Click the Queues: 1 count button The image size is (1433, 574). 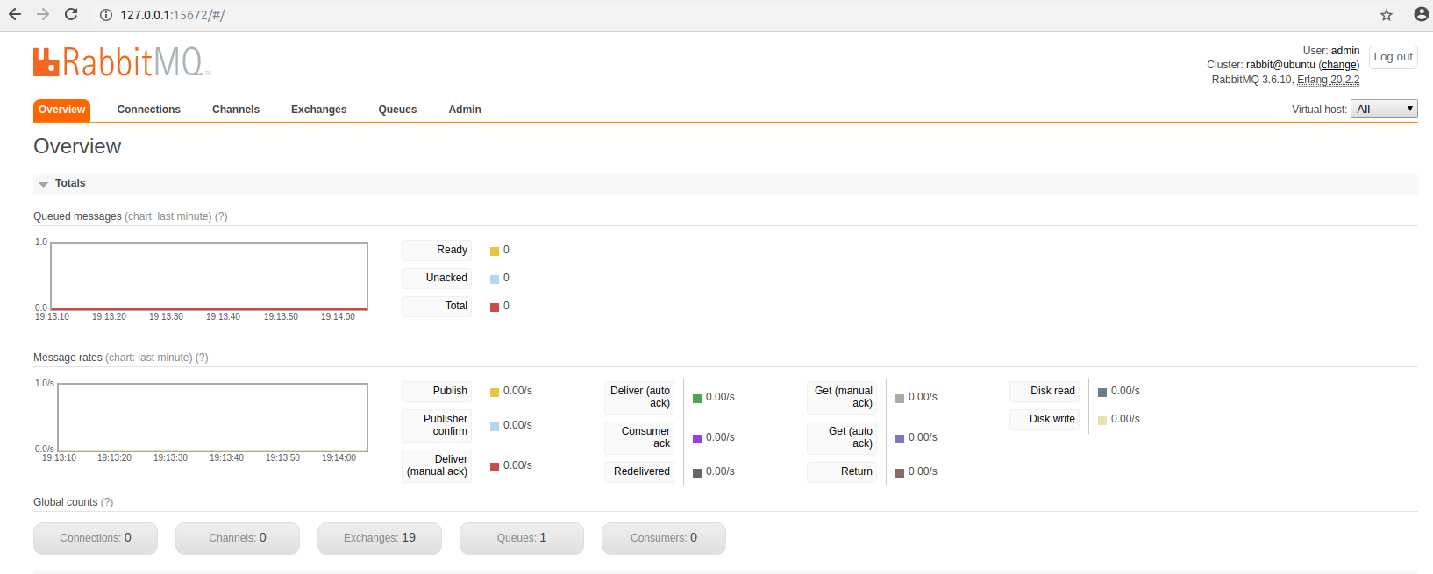522,538
